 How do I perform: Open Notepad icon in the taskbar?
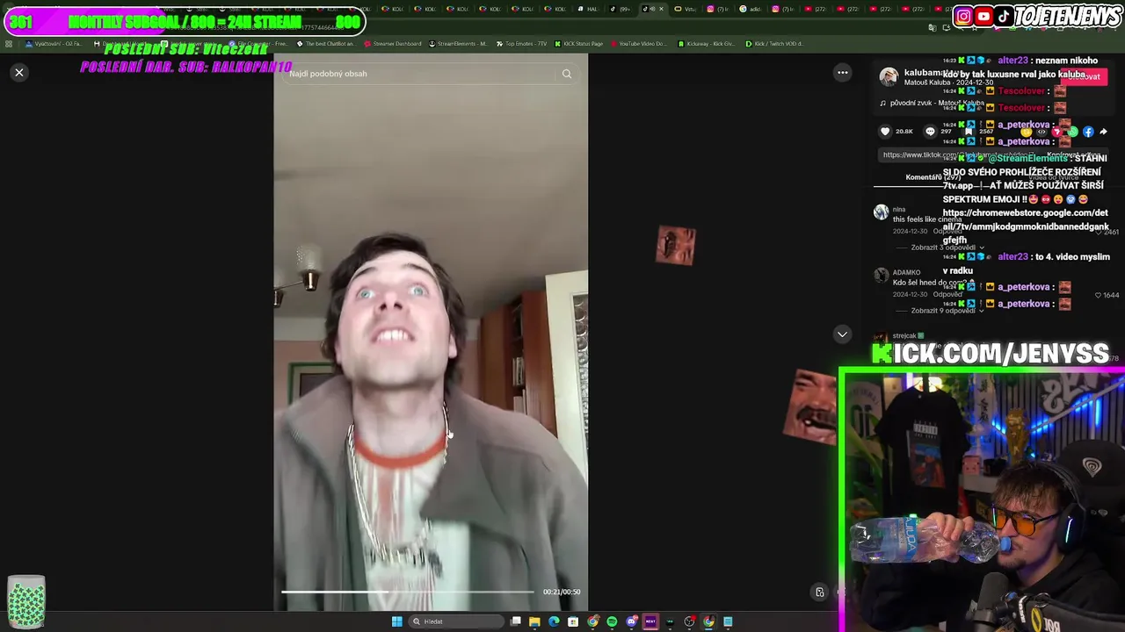[x=728, y=621]
